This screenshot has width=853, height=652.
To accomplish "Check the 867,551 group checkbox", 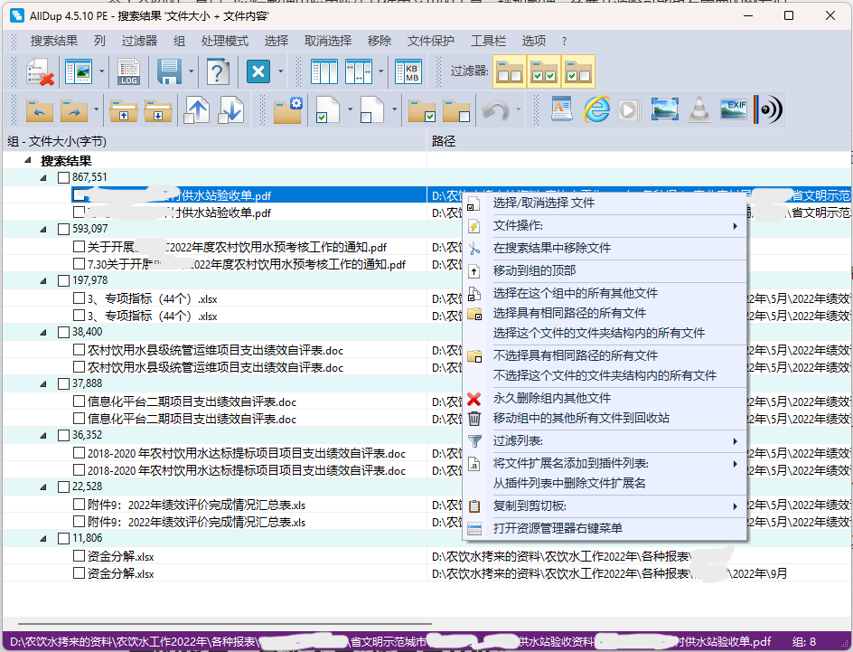I will (63, 177).
